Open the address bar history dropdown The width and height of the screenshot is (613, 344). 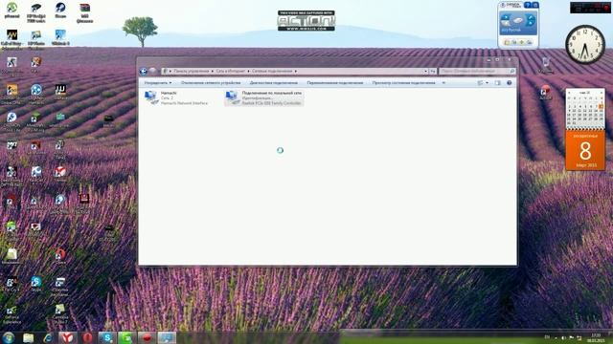pyautogui.click(x=425, y=71)
